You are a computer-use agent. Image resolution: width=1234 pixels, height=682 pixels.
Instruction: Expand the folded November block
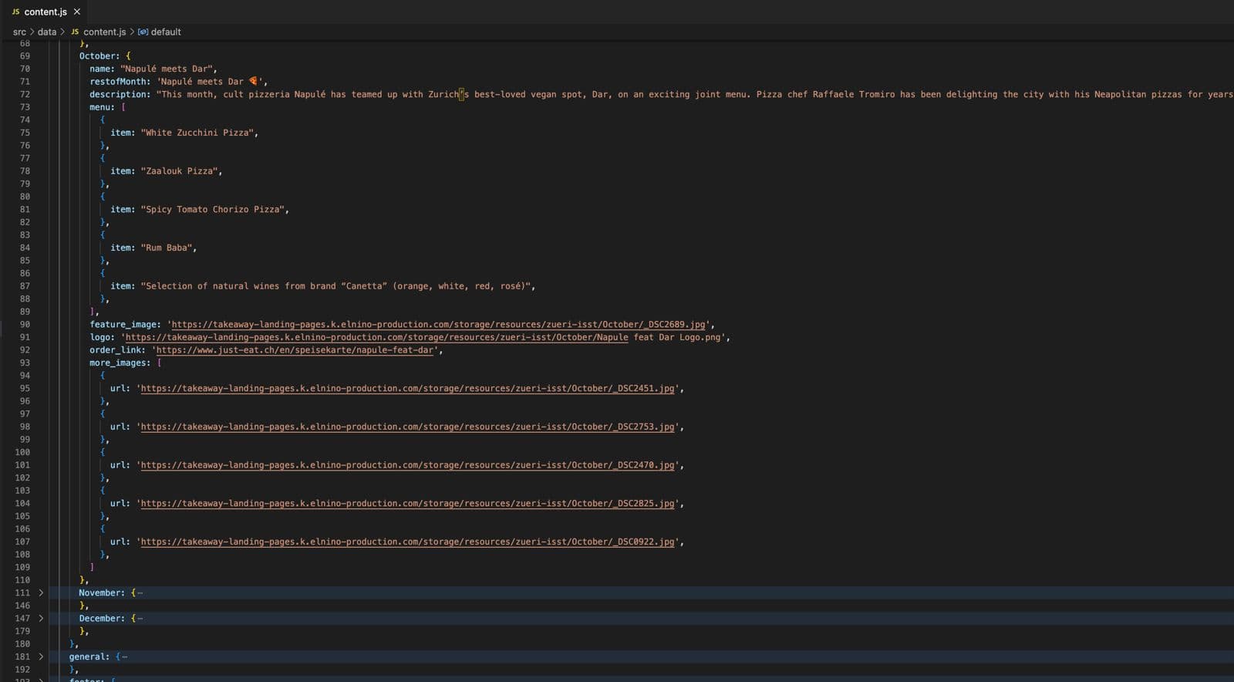pyautogui.click(x=41, y=593)
